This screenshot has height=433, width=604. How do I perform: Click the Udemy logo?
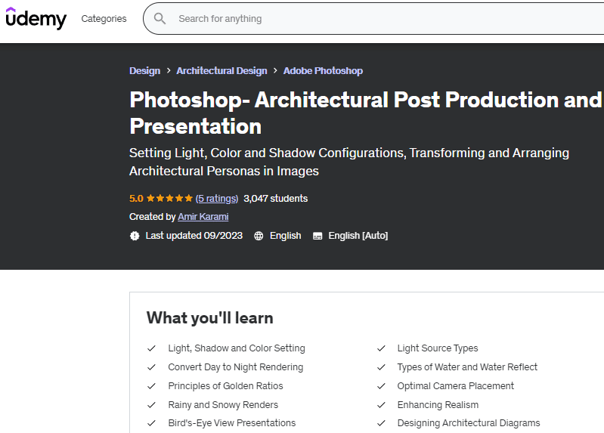(x=36, y=19)
